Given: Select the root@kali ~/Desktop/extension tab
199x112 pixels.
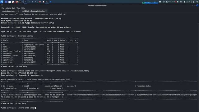Looking at the screenshot, I should point(33,11).
